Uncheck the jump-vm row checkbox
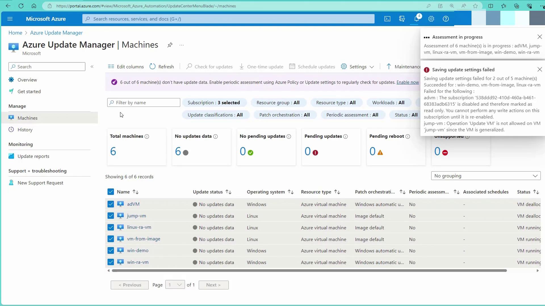The height and width of the screenshot is (306, 545). coord(111,216)
